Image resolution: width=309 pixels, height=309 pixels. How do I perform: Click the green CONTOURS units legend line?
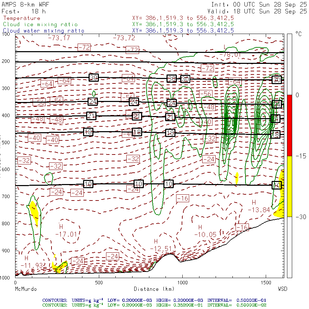(154, 305)
